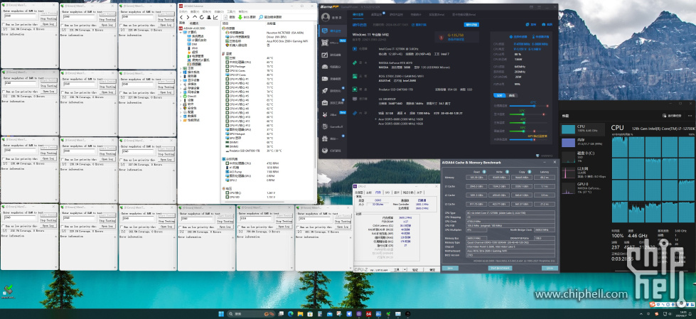The height and width of the screenshot is (319, 696).
Task: Click Close in AIDA64 benchmark window
Action: (x=550, y=268)
